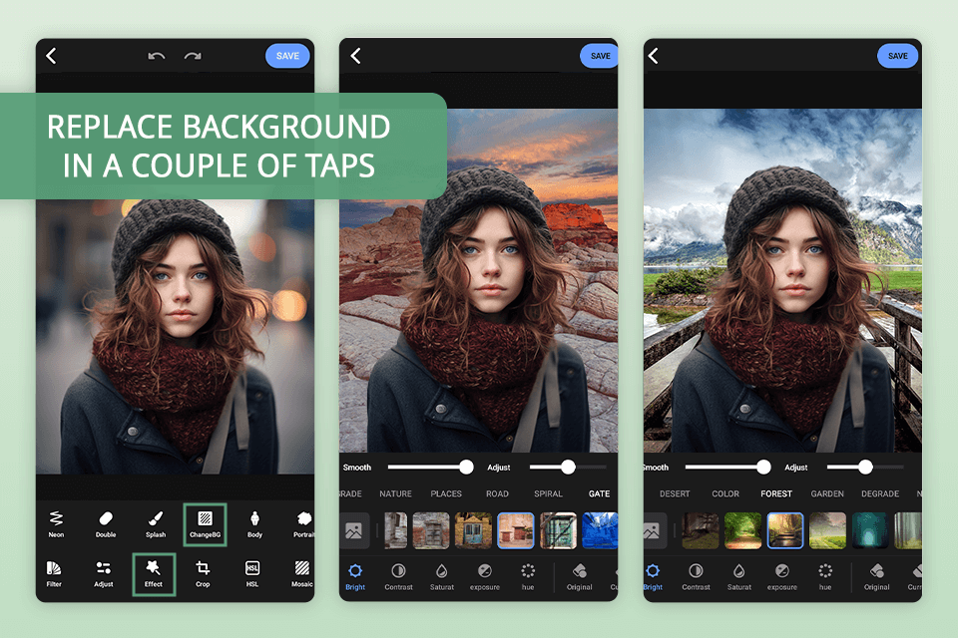
Task: Pick the yellow wall blue door thumbnail
Action: [473, 530]
